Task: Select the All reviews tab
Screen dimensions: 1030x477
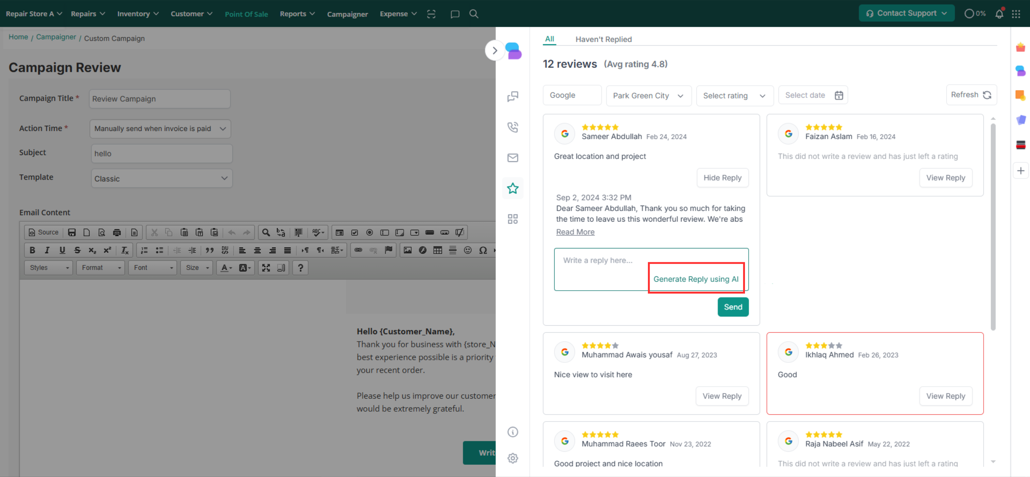Action: 549,39
